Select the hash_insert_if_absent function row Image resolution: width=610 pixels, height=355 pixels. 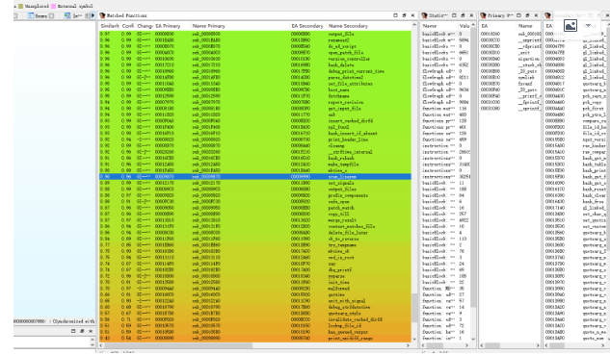pyautogui.click(x=254, y=133)
